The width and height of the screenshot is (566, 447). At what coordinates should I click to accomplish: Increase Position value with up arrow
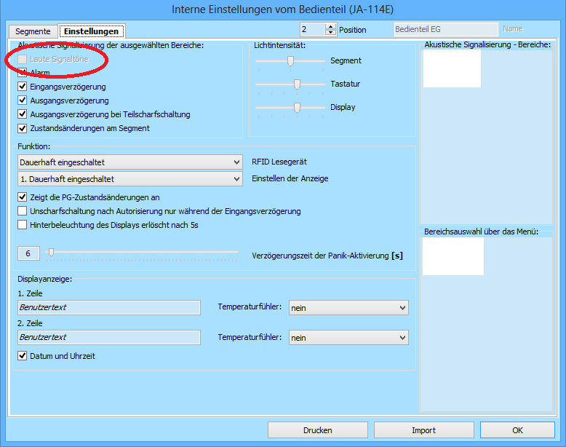point(331,27)
